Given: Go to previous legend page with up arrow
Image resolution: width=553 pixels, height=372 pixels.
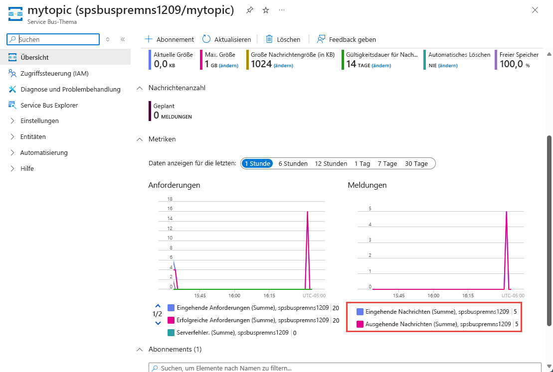Looking at the screenshot, I should tap(158, 306).
